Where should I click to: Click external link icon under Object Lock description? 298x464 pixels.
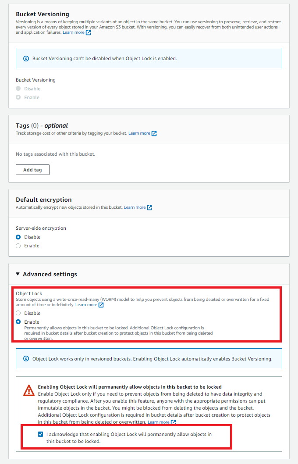pos(101,305)
